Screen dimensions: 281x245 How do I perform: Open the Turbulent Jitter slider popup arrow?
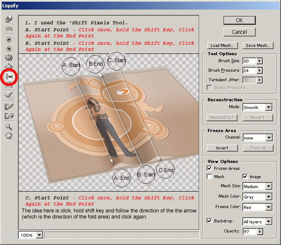pyautogui.click(x=260, y=80)
